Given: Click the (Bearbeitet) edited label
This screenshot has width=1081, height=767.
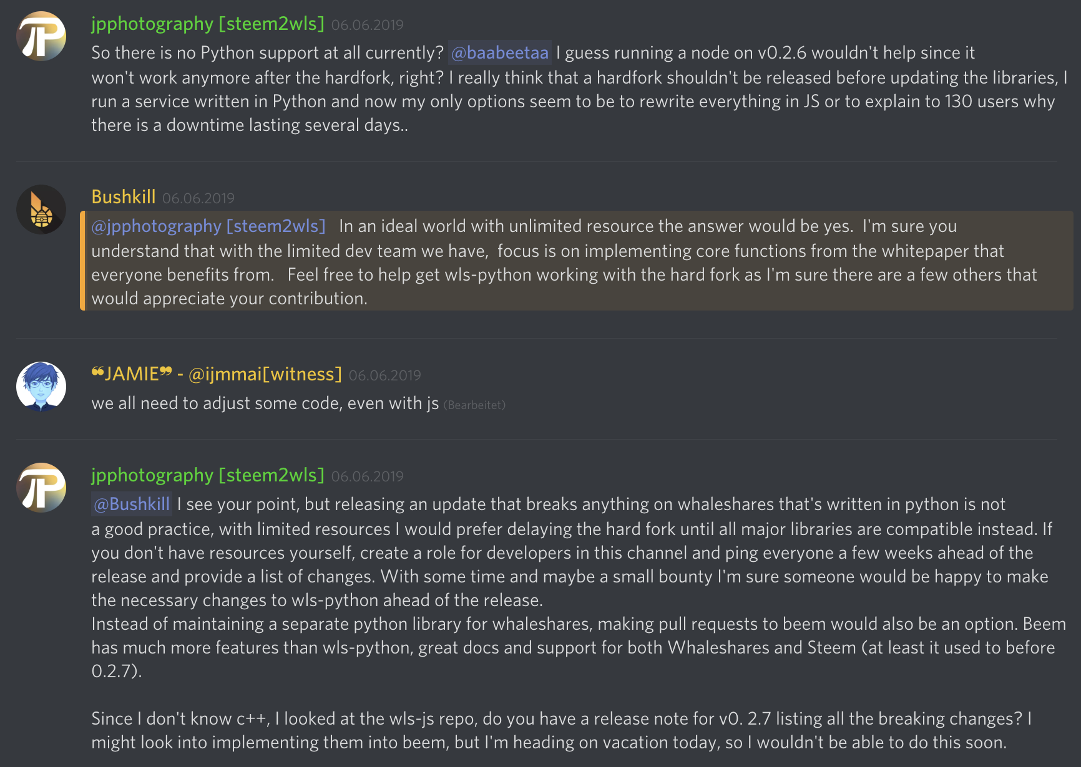Looking at the screenshot, I should (x=474, y=405).
